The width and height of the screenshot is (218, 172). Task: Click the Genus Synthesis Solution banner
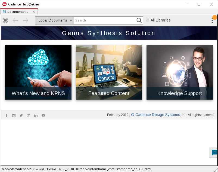(x=109, y=33)
